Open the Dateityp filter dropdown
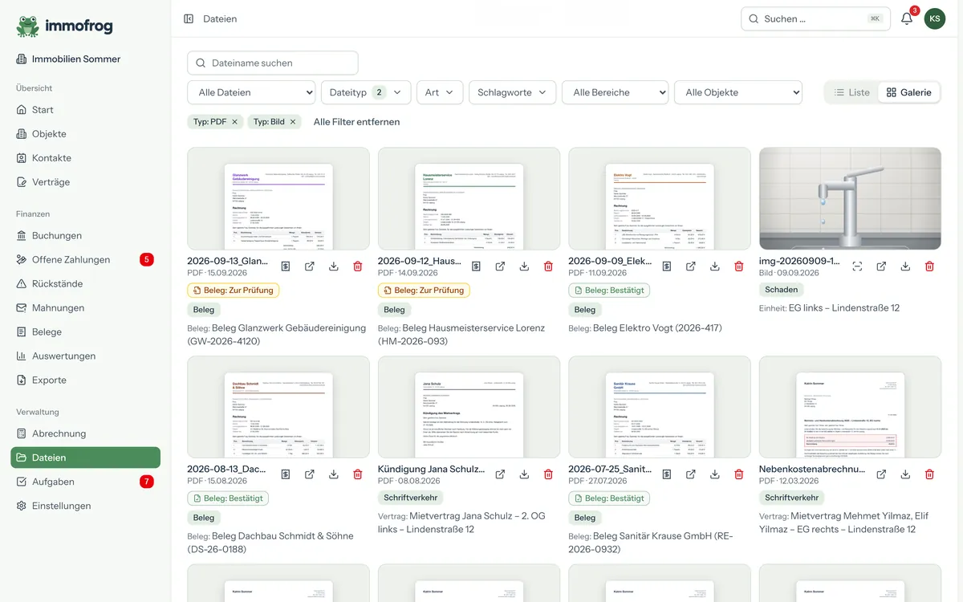Image resolution: width=963 pixels, height=602 pixels. pyautogui.click(x=366, y=92)
